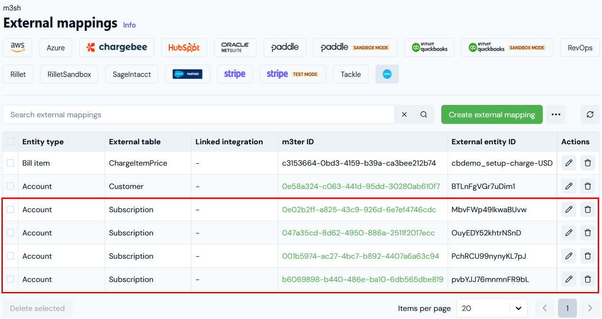Open the Info link beside the title

click(129, 25)
